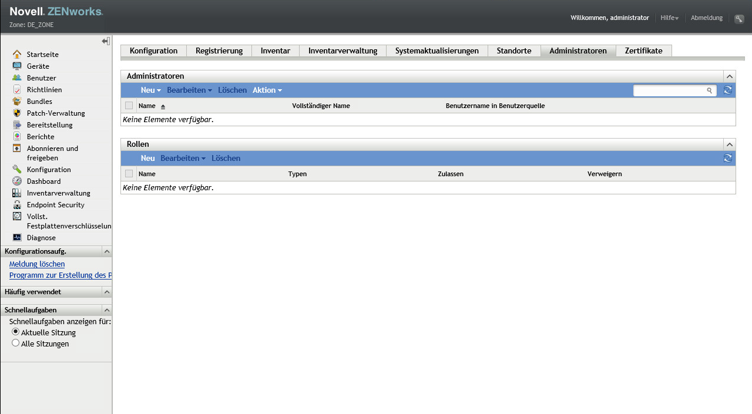Click the key icon in header
This screenshot has width=752, height=414.
tap(739, 18)
